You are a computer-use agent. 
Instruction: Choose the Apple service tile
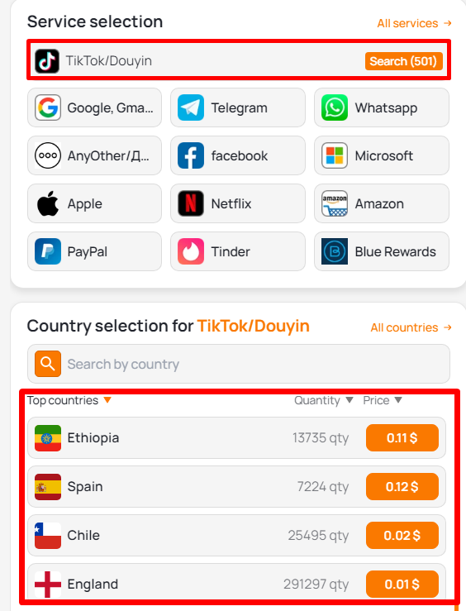94,203
